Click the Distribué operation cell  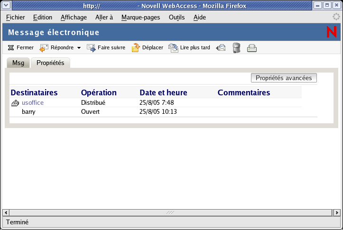(93, 102)
